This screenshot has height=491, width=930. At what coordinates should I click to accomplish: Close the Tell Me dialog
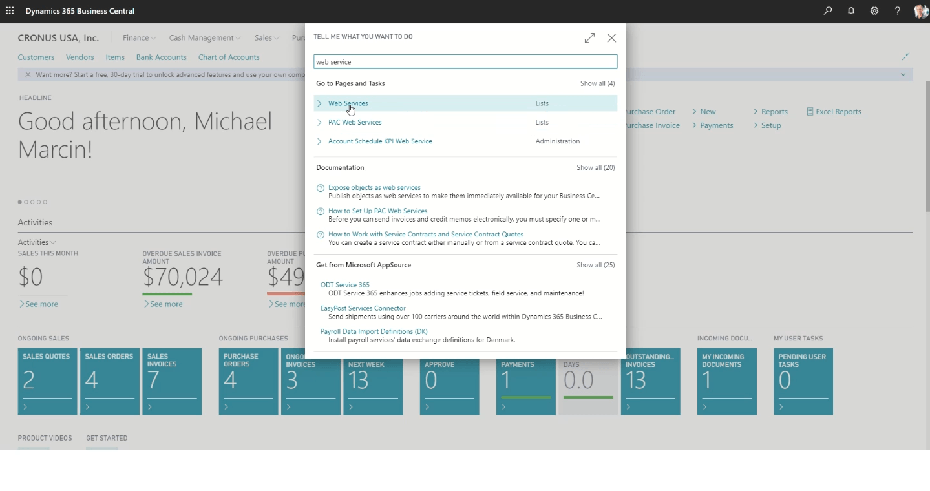click(x=611, y=38)
